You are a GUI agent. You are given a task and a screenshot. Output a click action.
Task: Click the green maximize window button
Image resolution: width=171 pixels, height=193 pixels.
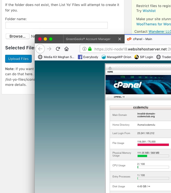coord(51,39)
